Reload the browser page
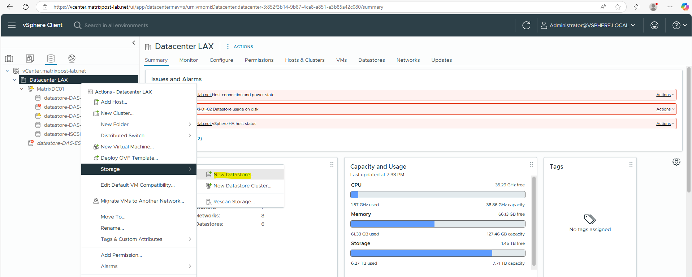 pos(26,7)
